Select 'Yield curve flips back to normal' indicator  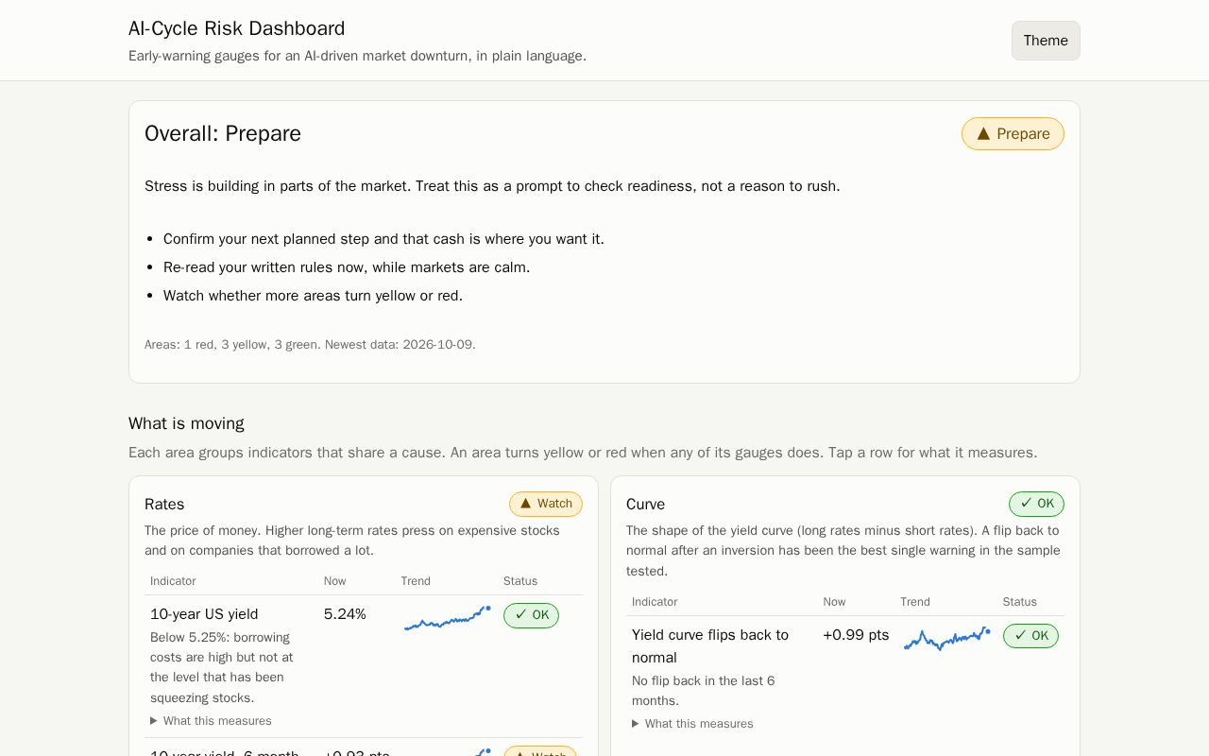(x=710, y=646)
